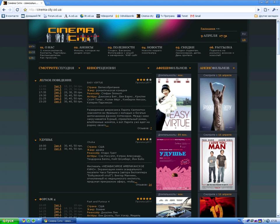The image size is (280, 224).
Task: Select the 10Пт date tab
Action: click(32, 46)
